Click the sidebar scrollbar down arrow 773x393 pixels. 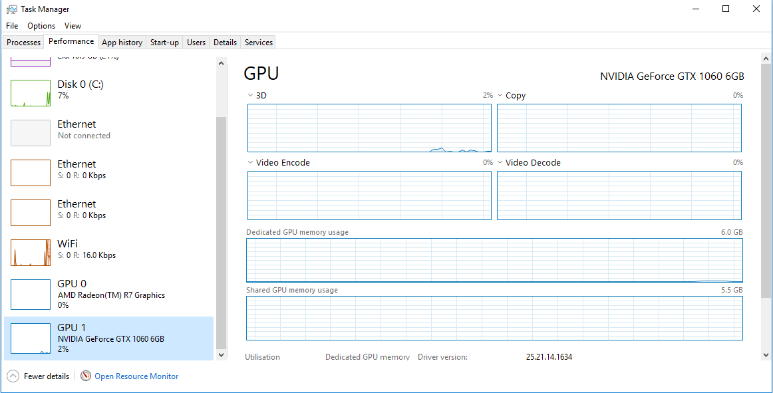(x=221, y=354)
